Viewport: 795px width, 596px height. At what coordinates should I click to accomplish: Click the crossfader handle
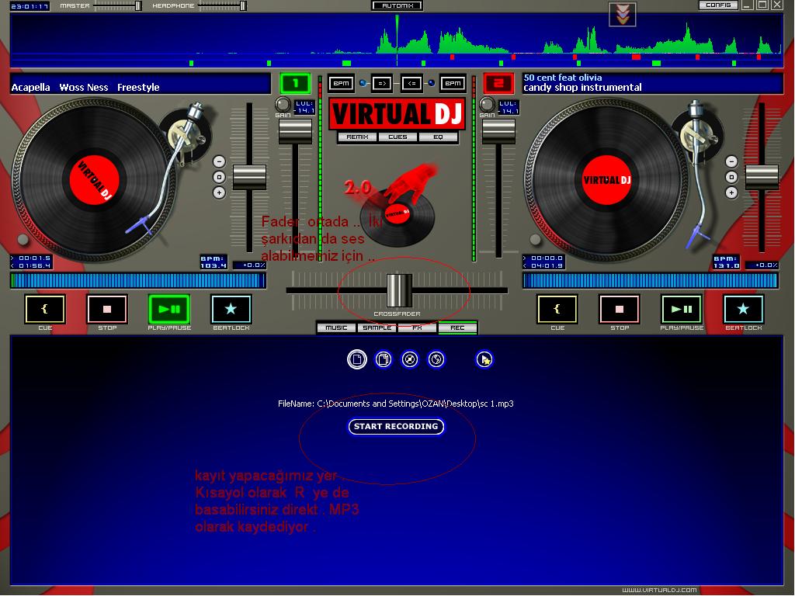pyautogui.click(x=400, y=290)
